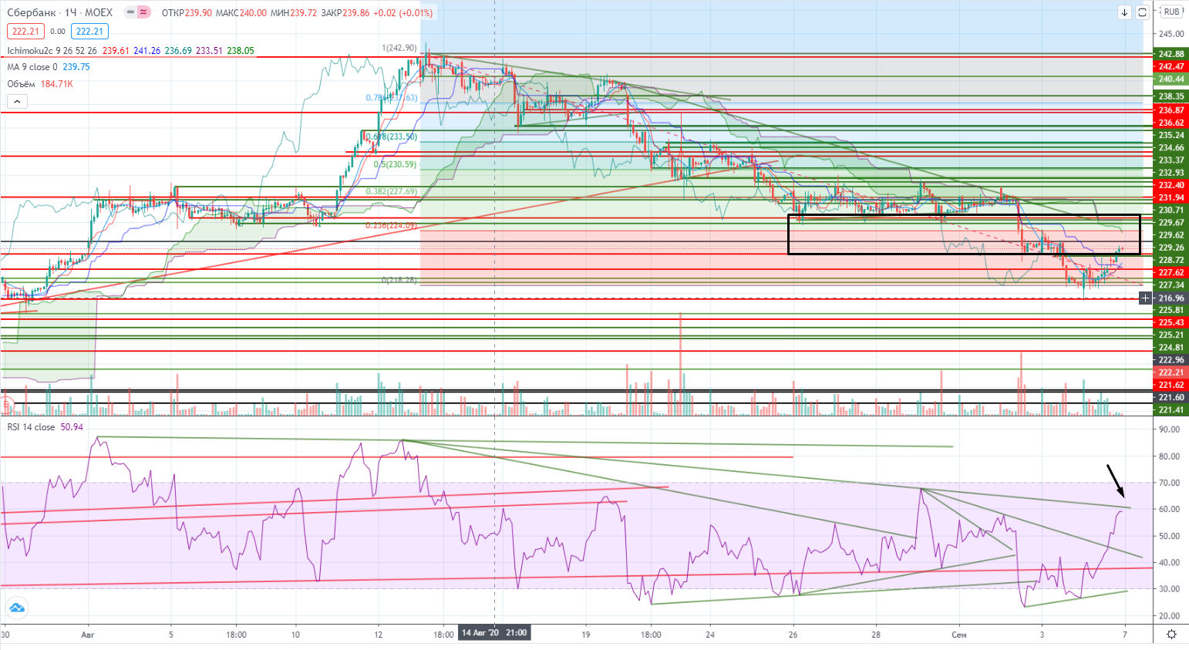Click the down arrow icon at top right

point(1125,12)
